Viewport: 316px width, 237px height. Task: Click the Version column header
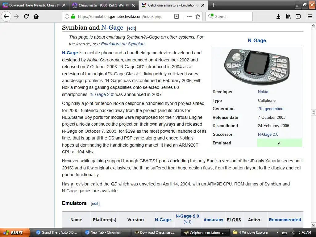[x=135, y=220]
